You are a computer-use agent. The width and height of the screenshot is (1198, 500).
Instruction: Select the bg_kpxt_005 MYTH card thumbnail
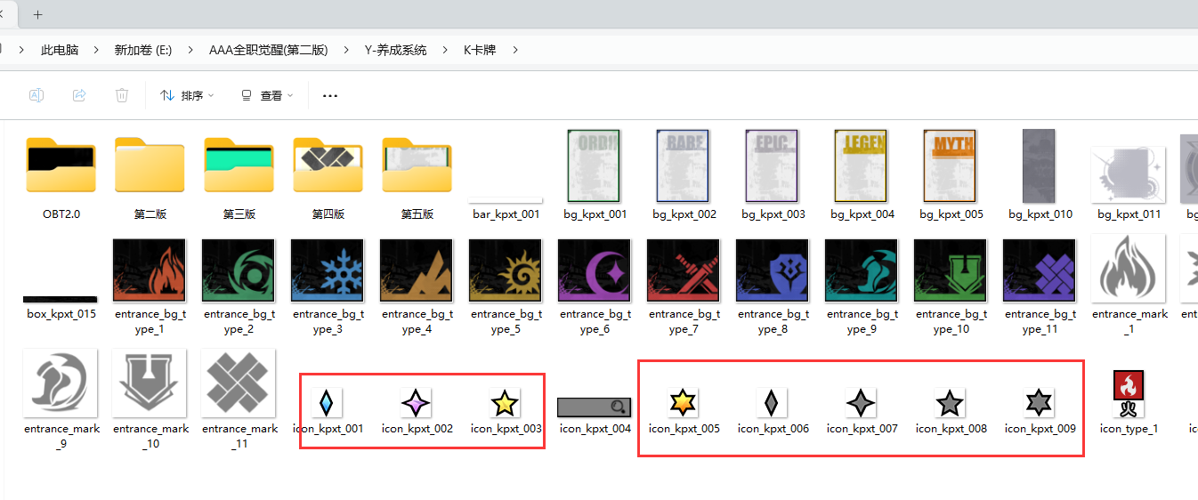tap(951, 165)
